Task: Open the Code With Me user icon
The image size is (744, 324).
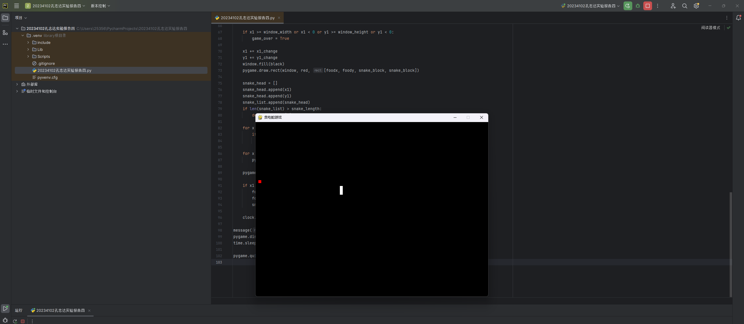Action: point(673,6)
